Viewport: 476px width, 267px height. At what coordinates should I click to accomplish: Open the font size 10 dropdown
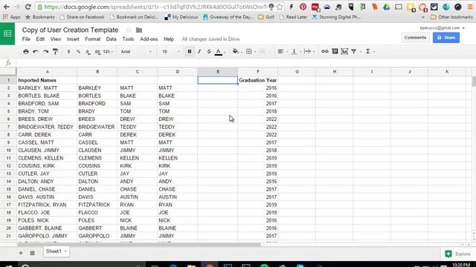(x=171, y=52)
